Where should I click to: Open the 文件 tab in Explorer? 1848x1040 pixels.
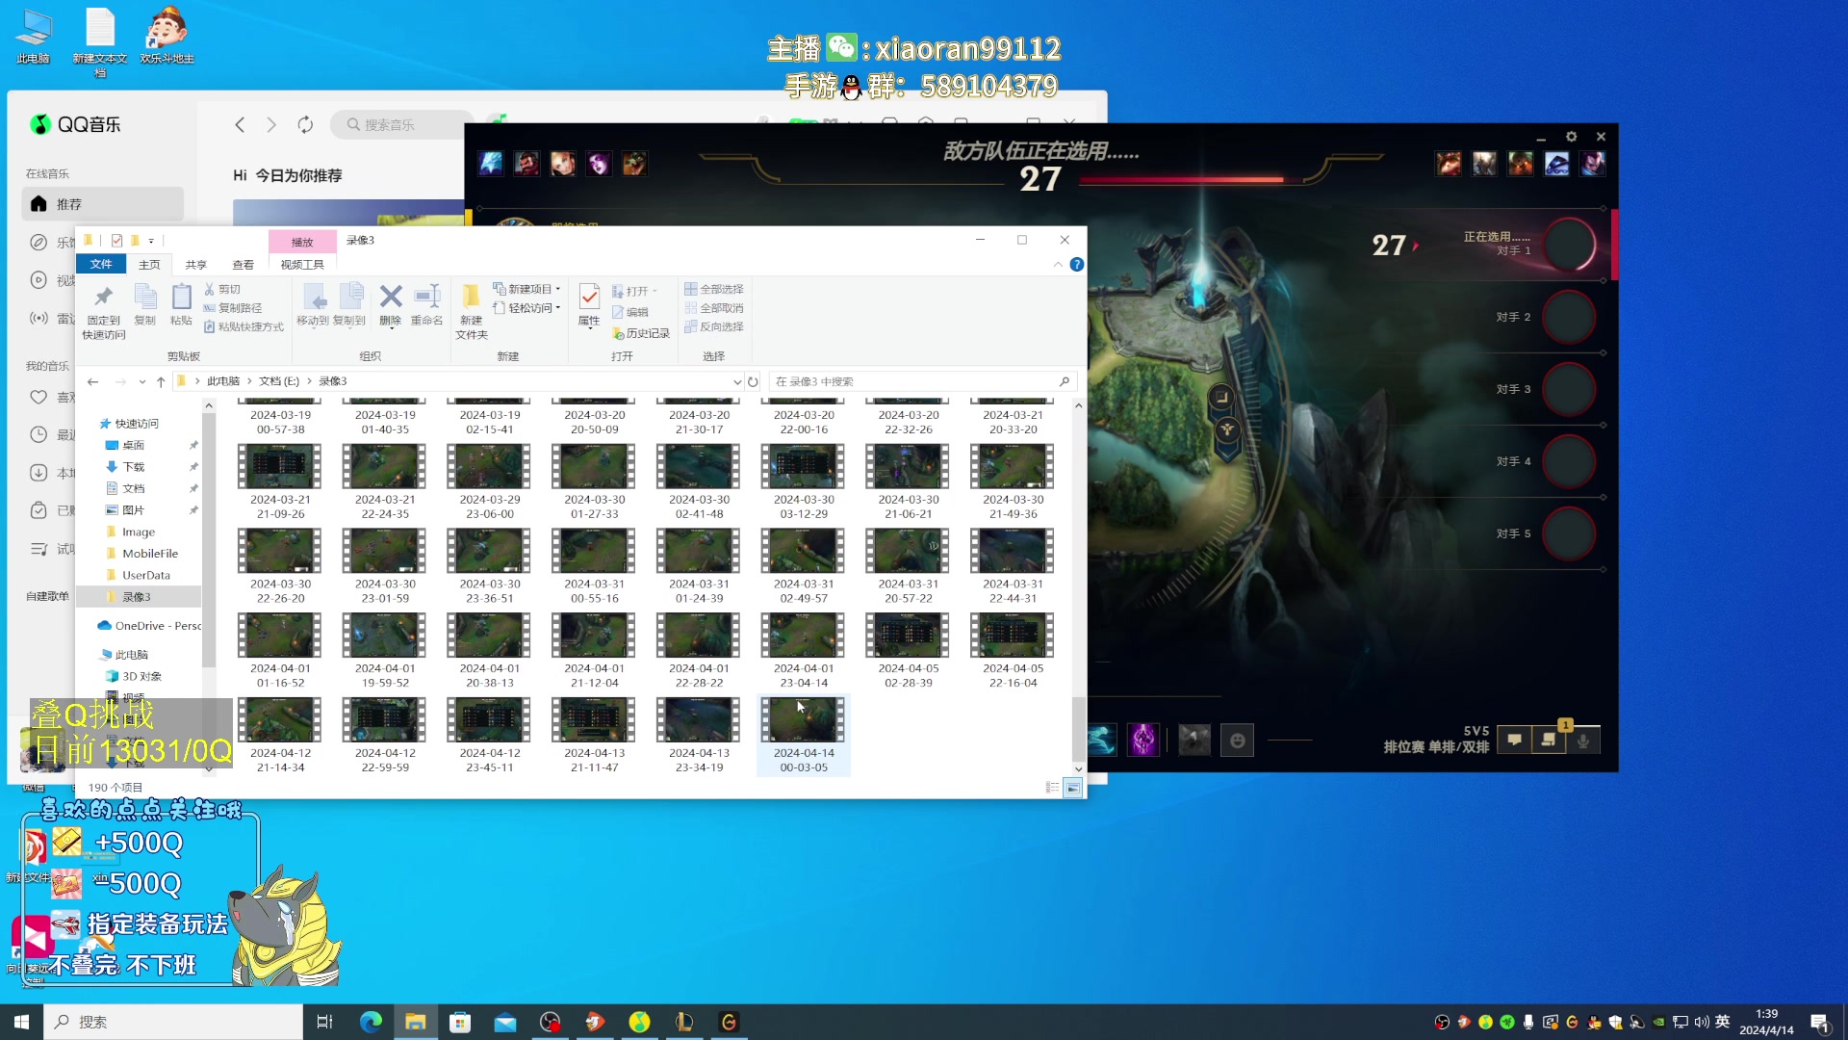click(x=101, y=265)
